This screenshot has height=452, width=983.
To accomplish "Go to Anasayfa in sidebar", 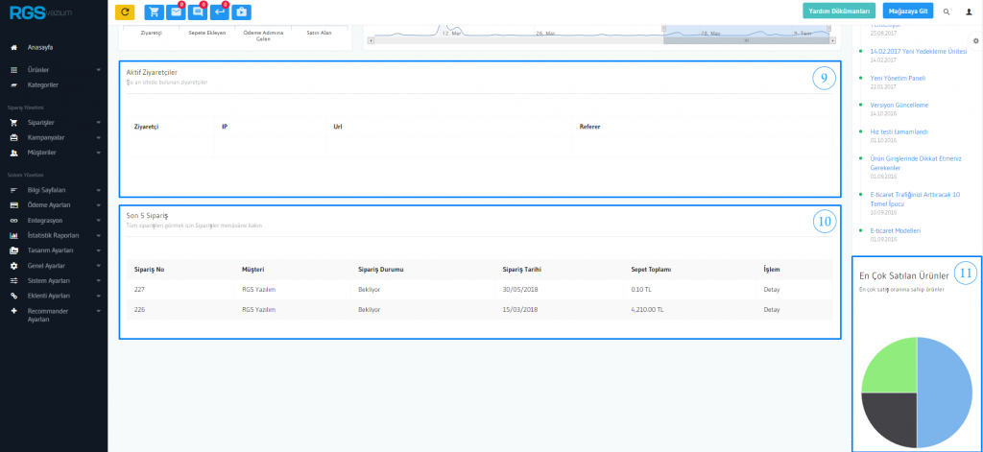I will click(x=40, y=47).
